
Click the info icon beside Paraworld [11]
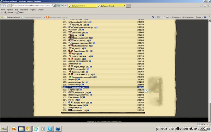pos(88,111)
